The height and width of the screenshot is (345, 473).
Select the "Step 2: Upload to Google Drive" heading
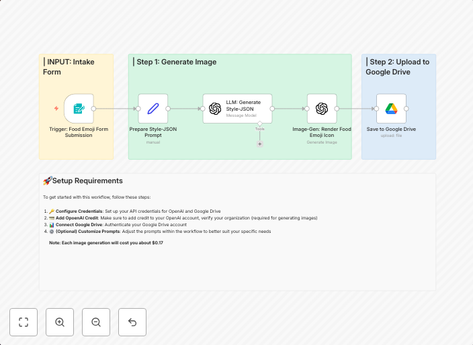pos(398,66)
